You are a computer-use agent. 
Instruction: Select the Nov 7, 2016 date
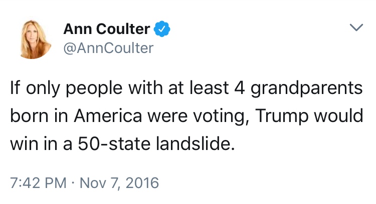tap(119, 183)
